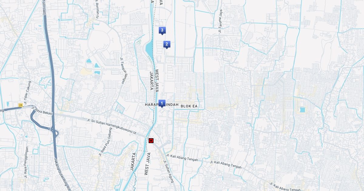364x191 pixels.
Task: Open map marker number 3
Action: tap(162, 30)
